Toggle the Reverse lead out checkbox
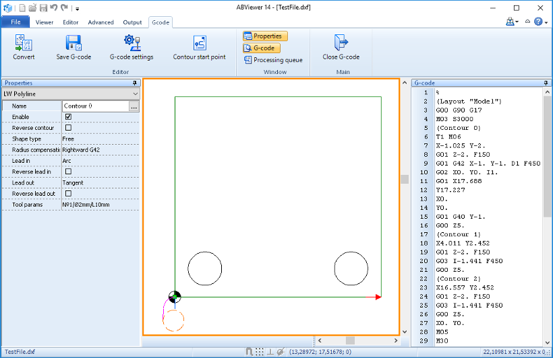Viewport: 553px width, 358px height. [68, 193]
